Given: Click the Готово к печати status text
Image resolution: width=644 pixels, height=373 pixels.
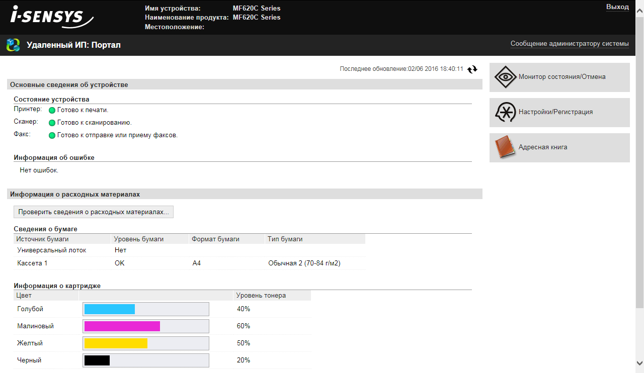Looking at the screenshot, I should tap(83, 110).
